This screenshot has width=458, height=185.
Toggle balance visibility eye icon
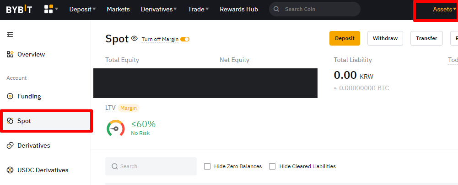click(x=135, y=38)
